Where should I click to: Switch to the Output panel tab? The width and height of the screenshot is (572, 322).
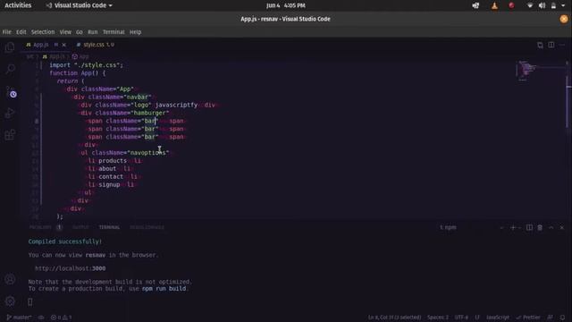80,227
